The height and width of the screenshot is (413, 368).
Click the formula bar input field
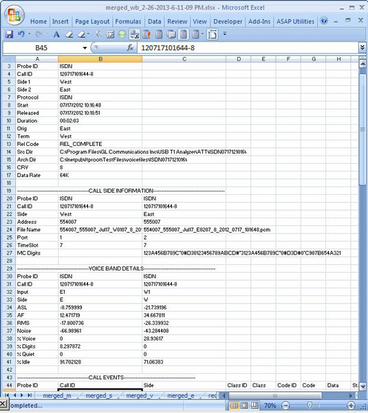pos(248,47)
